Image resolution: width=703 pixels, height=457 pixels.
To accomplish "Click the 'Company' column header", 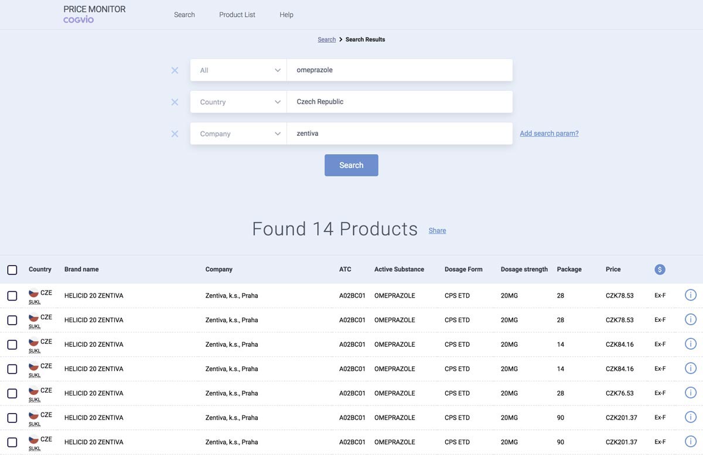I will point(219,270).
